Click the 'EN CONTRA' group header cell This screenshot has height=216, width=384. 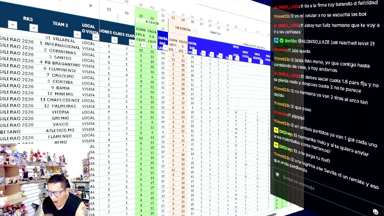[183, 29]
